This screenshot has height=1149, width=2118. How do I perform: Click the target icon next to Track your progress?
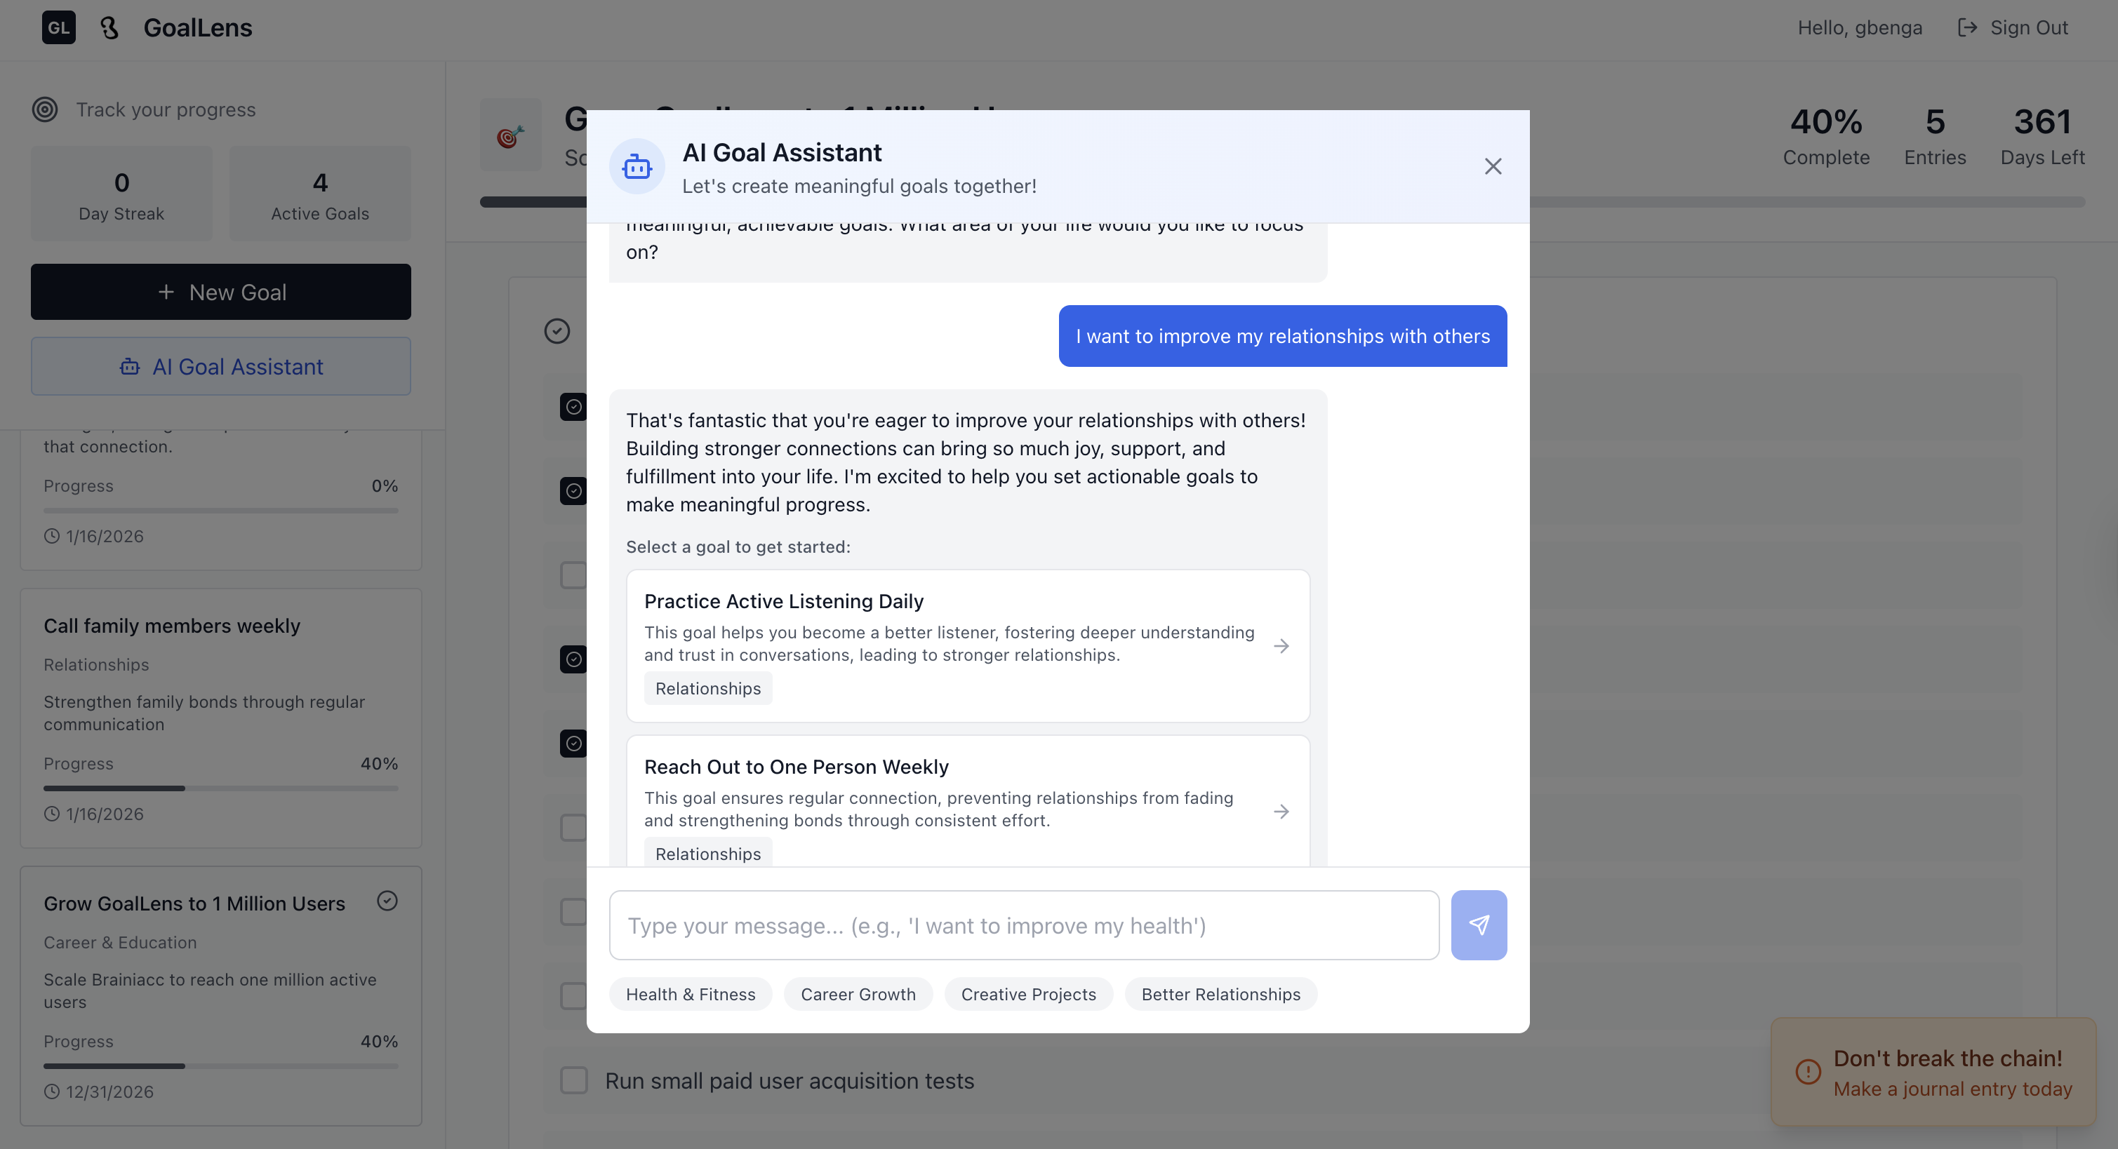pyautogui.click(x=44, y=109)
